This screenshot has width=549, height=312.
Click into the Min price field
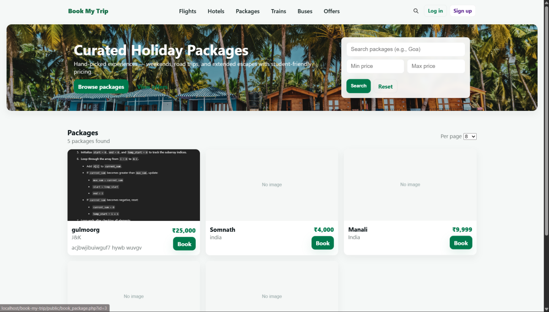[x=375, y=66]
